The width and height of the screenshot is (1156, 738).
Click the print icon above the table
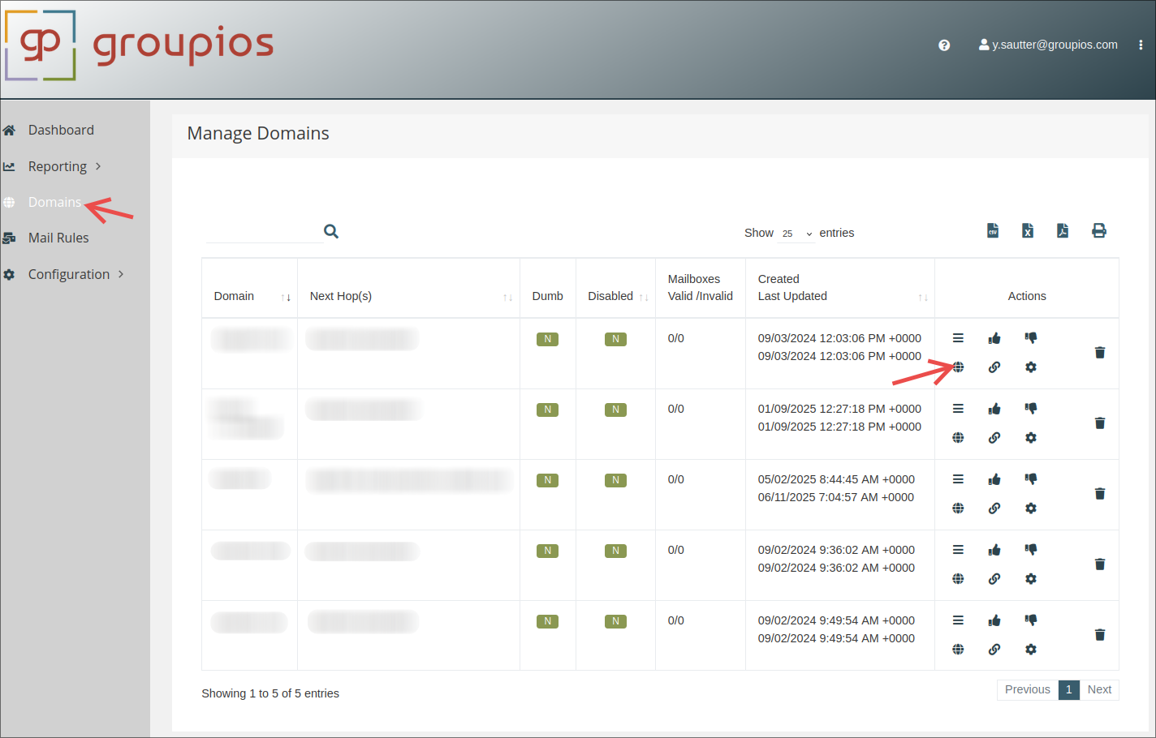1098,231
